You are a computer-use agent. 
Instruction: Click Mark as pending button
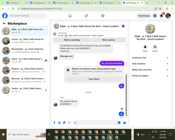tap(72, 40)
